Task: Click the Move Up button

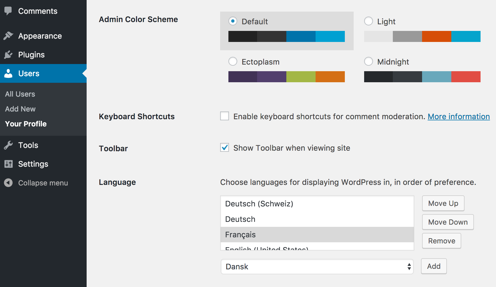Action: coord(443,203)
